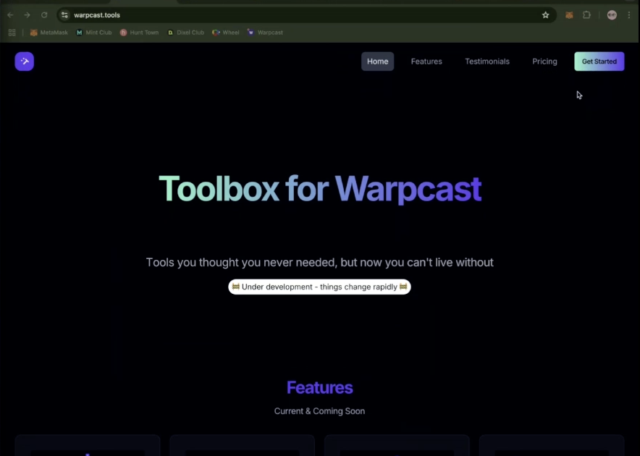Click the Get Started button
The height and width of the screenshot is (456, 640).
(x=599, y=62)
